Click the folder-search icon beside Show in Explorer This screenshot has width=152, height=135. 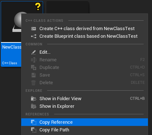tap(34, 106)
